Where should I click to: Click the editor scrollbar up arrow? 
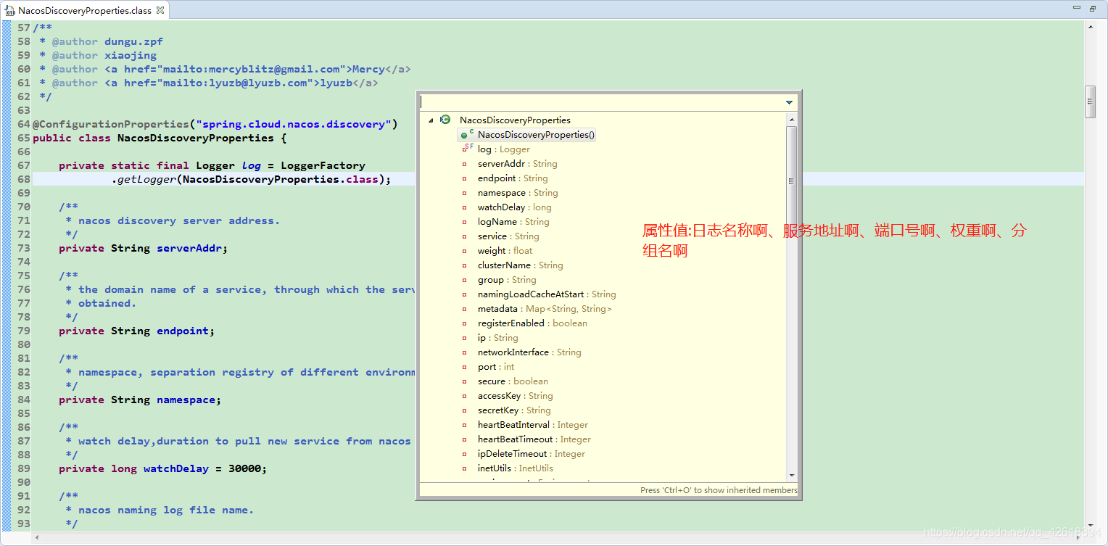(x=1090, y=26)
